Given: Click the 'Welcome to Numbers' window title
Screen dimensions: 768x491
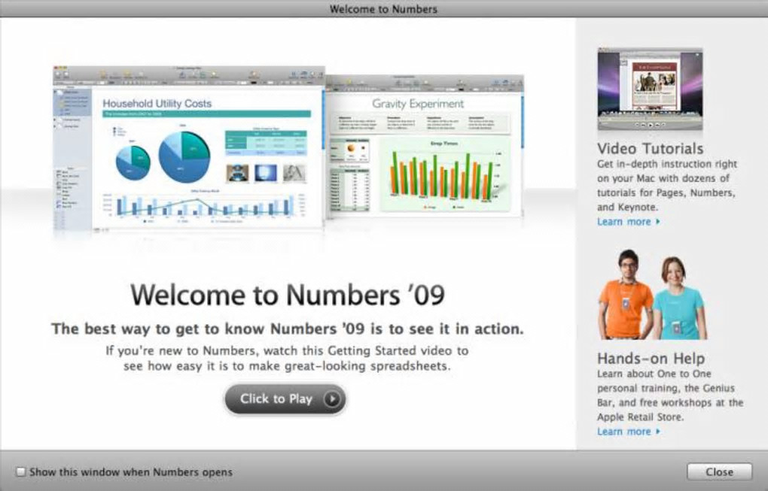Looking at the screenshot, I should click(383, 9).
